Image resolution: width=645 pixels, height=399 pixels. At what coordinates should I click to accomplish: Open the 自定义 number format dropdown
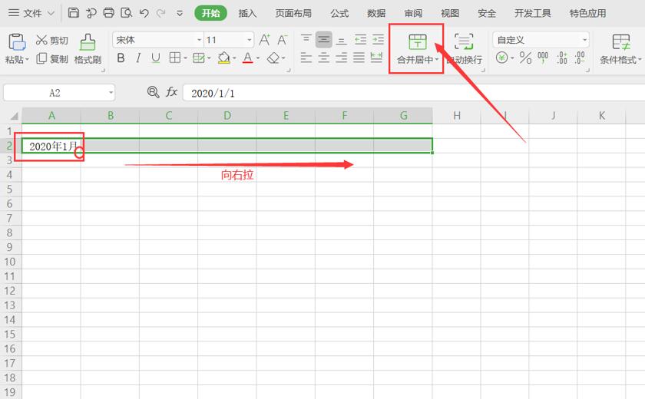(584, 40)
